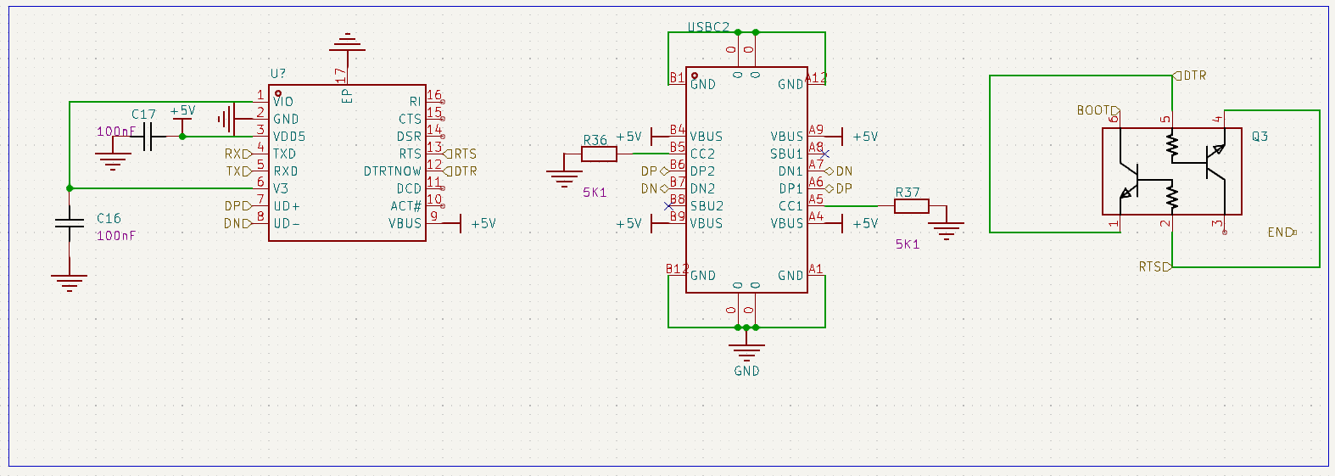Click the wire junction at V3 and C16

(x=70, y=188)
